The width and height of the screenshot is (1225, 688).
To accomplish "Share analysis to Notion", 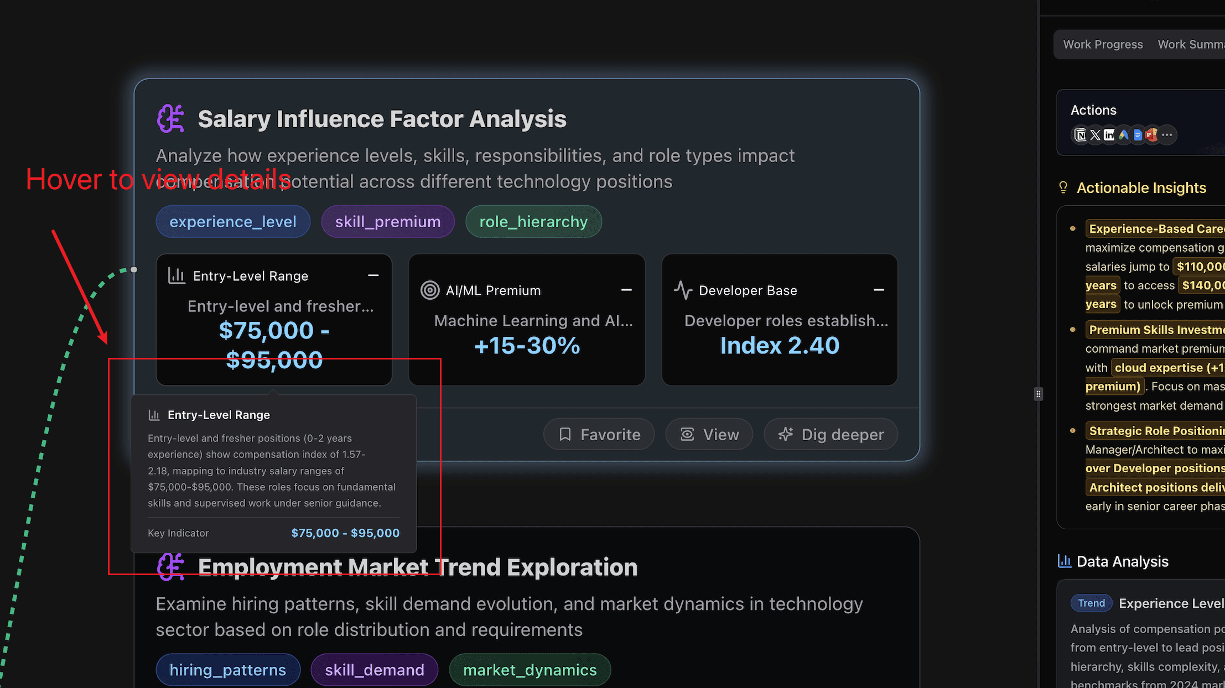I will [x=1081, y=135].
